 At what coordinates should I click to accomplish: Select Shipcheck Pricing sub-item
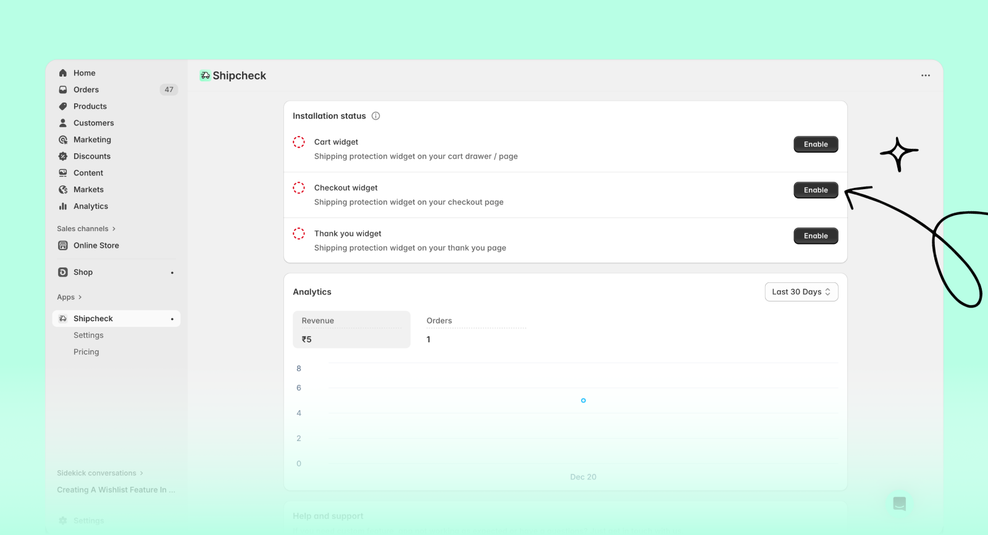coord(86,352)
